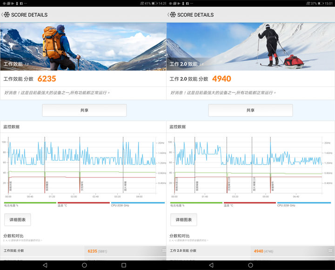This screenshot has width=335, height=270.
Task: Tap the 共享 share button below the 6235 score
Action: click(x=84, y=110)
